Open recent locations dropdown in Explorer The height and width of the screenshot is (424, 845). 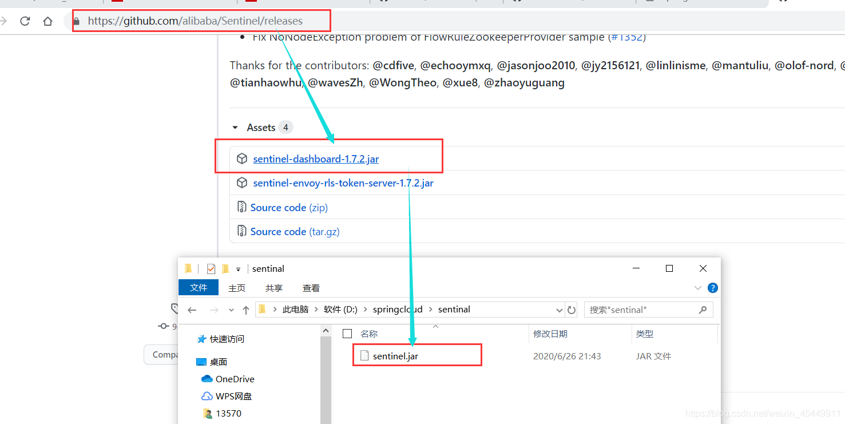[x=231, y=310]
